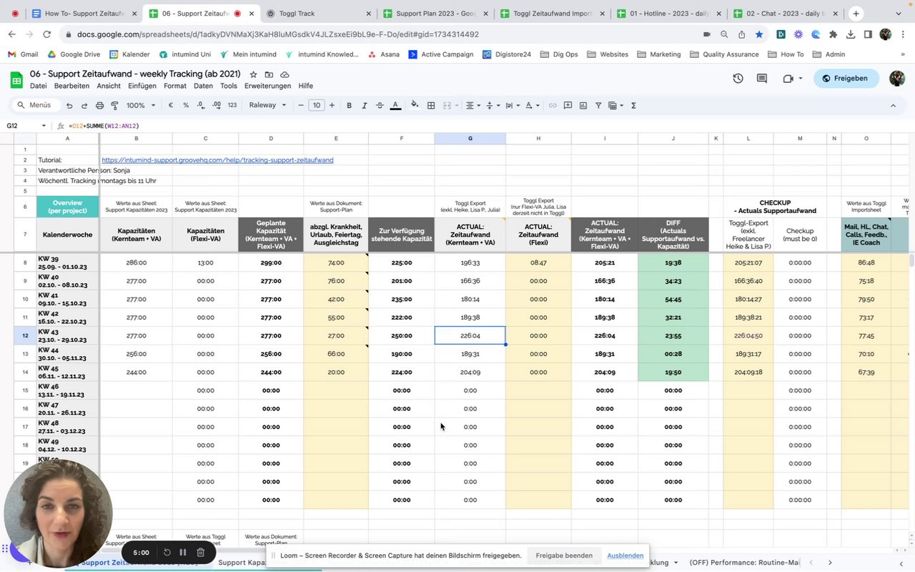Create a filter
Image resolution: width=915 pixels, height=572 pixels.
point(598,105)
